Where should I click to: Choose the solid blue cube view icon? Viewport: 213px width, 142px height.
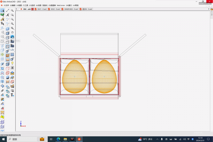tap(8, 29)
